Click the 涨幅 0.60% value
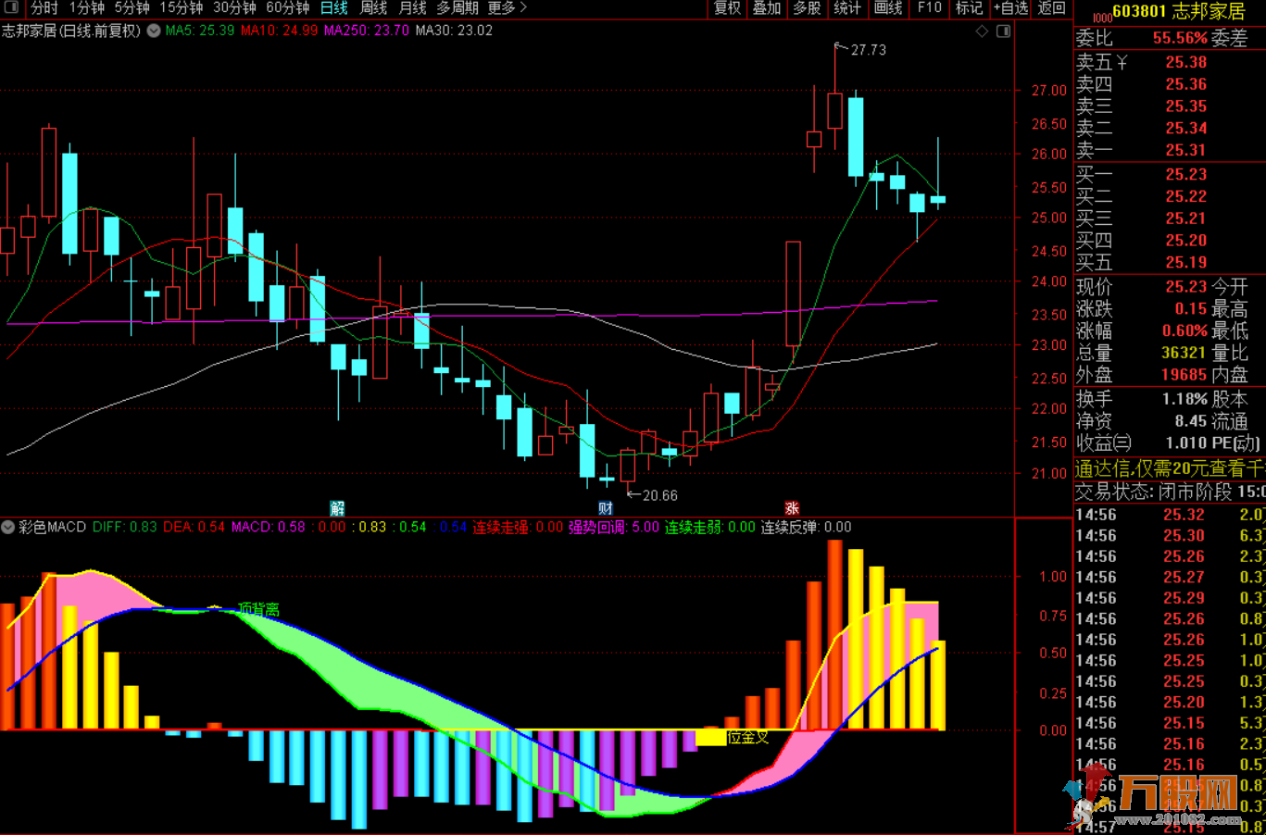 pyautogui.click(x=1185, y=330)
